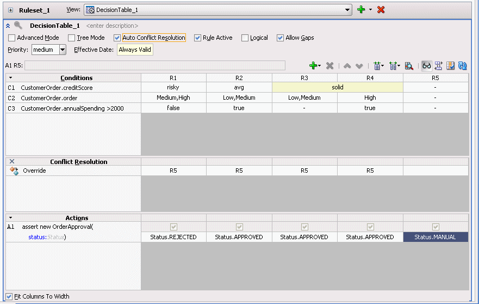The height and width of the screenshot is (304, 479).
Task: Select condition C3 annualSpending >2000
Action: [x=73, y=108]
